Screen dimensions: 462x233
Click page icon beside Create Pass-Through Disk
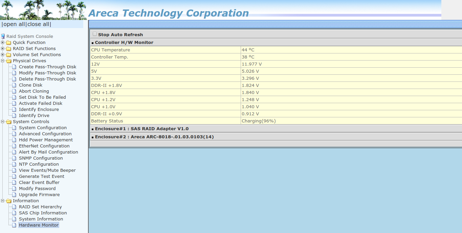(x=14, y=67)
